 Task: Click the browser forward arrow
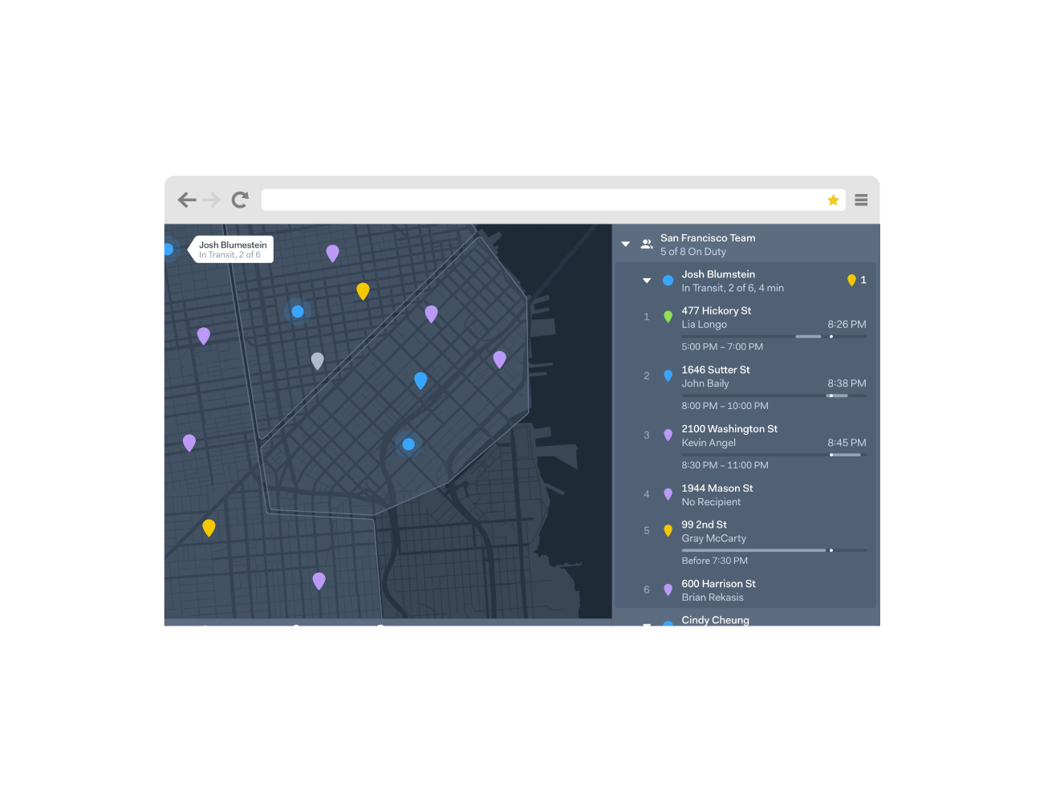pos(212,200)
